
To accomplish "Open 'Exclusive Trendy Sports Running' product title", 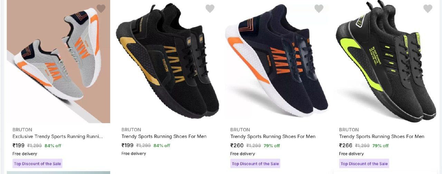I will pos(58,137).
